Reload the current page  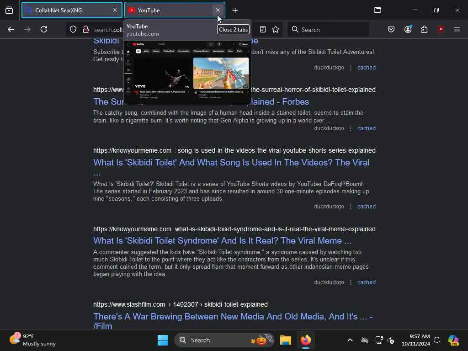tap(44, 29)
